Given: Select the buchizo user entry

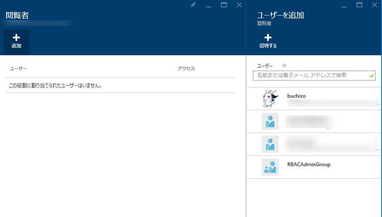Looking at the screenshot, I should (x=314, y=99).
